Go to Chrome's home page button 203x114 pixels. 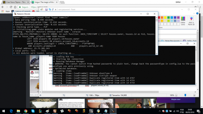pyautogui.click(x=15, y=7)
